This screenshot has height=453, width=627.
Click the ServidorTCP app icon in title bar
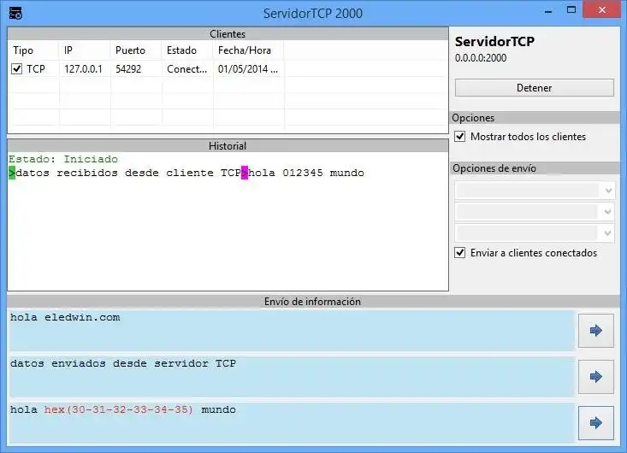point(15,13)
